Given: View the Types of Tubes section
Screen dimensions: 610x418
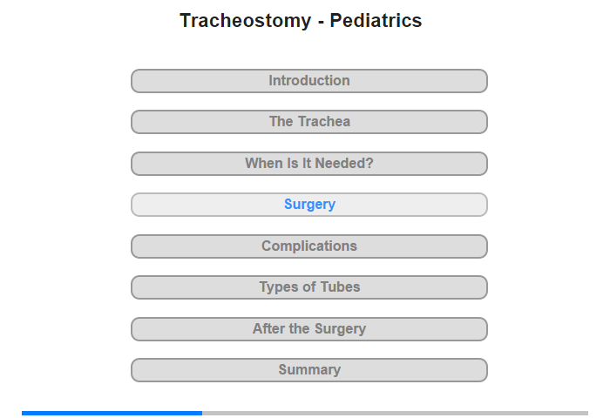Looking at the screenshot, I should click(x=308, y=287).
